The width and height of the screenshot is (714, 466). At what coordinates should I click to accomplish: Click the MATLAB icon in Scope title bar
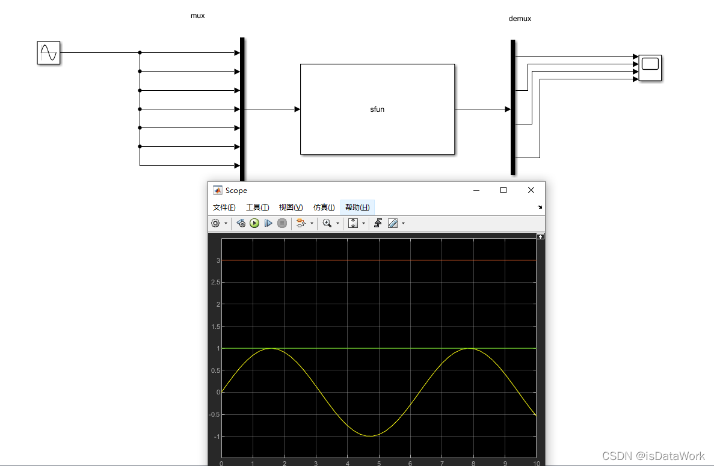click(x=218, y=190)
